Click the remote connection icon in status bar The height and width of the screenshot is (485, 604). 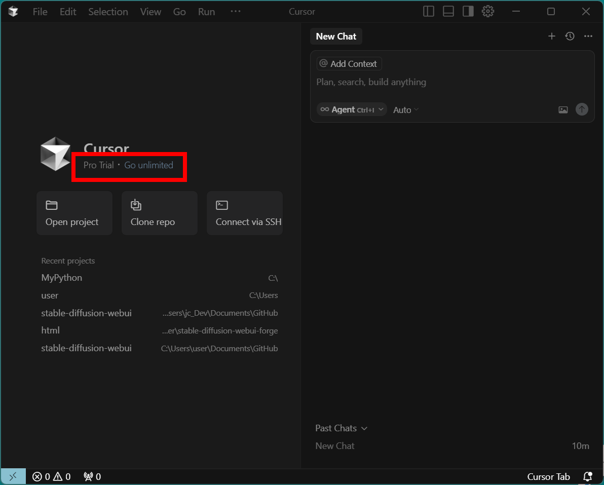13,476
